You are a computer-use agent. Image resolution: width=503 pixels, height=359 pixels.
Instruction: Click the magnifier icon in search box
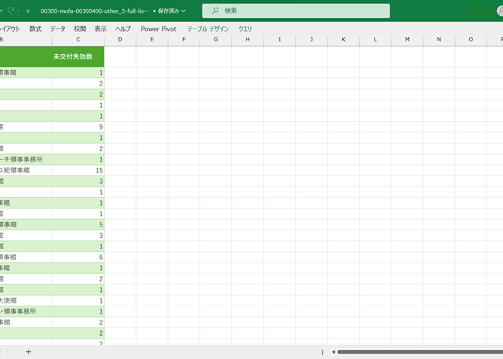(215, 10)
